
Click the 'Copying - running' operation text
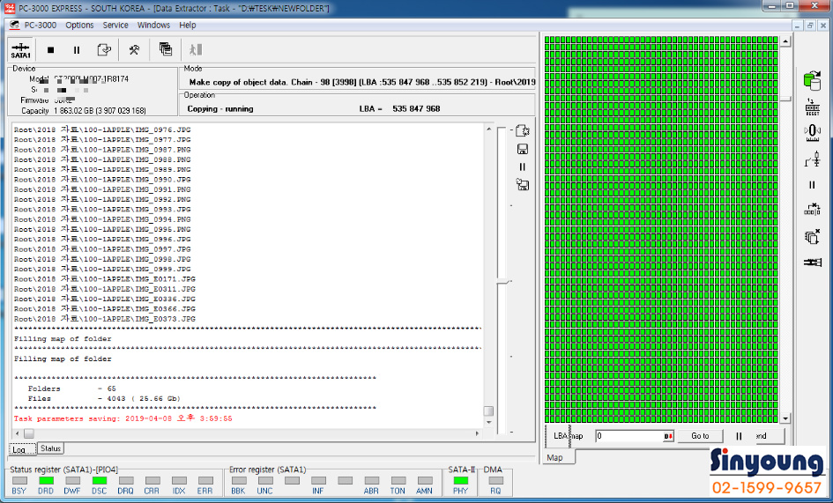[220, 109]
